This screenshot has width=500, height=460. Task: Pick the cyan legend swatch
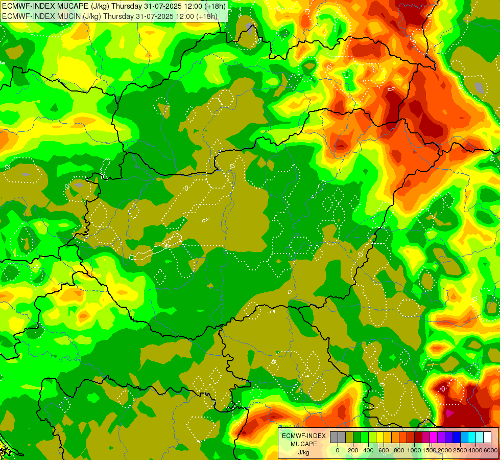(471, 438)
